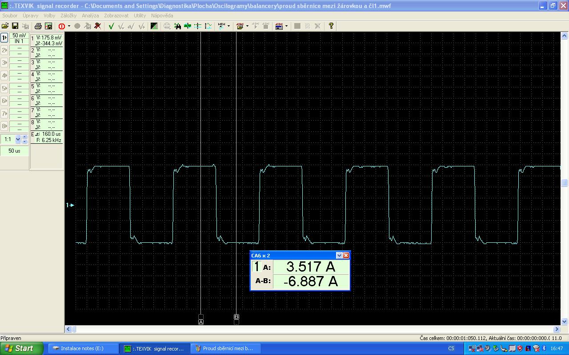Open the 1:1 zoom ratio combo box
This screenshot has height=355, width=569.
(x=18, y=139)
